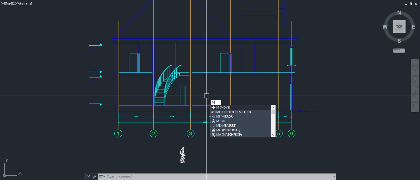Click the Zoom Extents tool in navigation bar
This screenshot has height=180, width=420.
415,84
